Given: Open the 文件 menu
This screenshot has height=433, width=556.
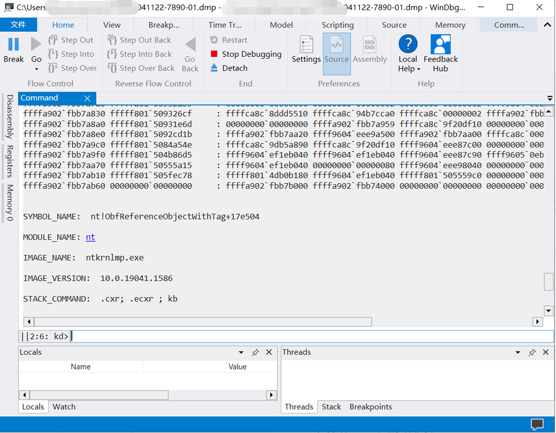Looking at the screenshot, I should point(19,24).
